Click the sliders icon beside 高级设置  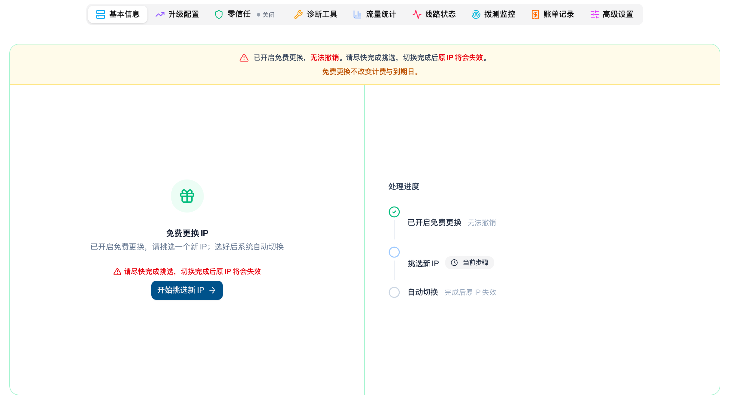click(x=595, y=14)
